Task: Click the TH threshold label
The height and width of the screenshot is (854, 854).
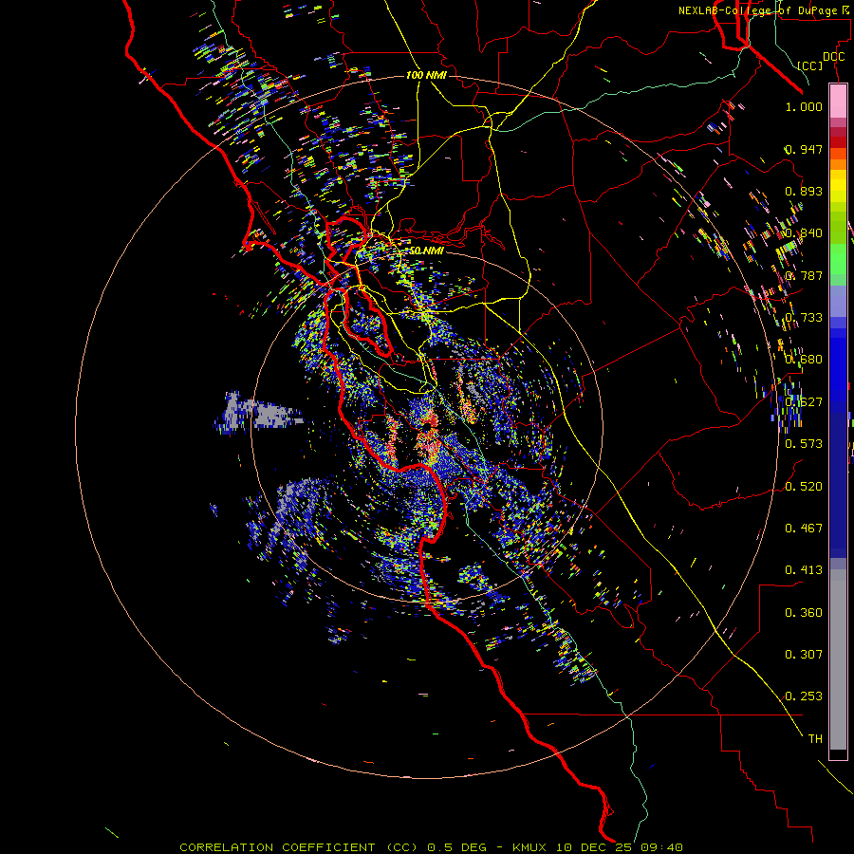Action: tap(815, 739)
